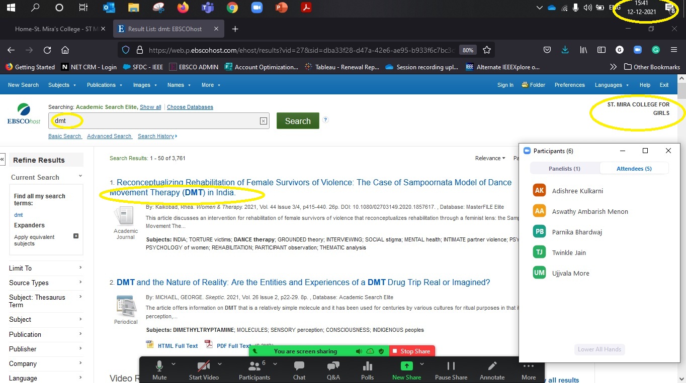The image size is (686, 383).
Task: Open PowerPoint from the taskbar
Action: [281, 8]
